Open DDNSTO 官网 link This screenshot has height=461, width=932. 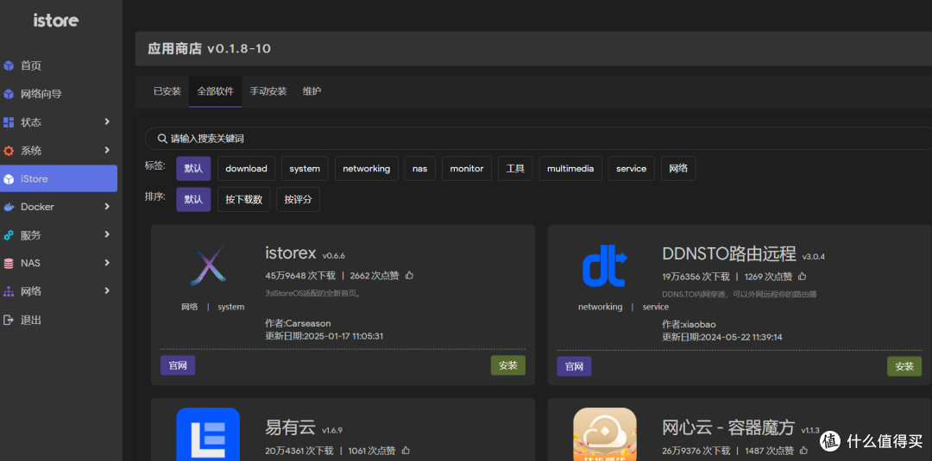(574, 366)
